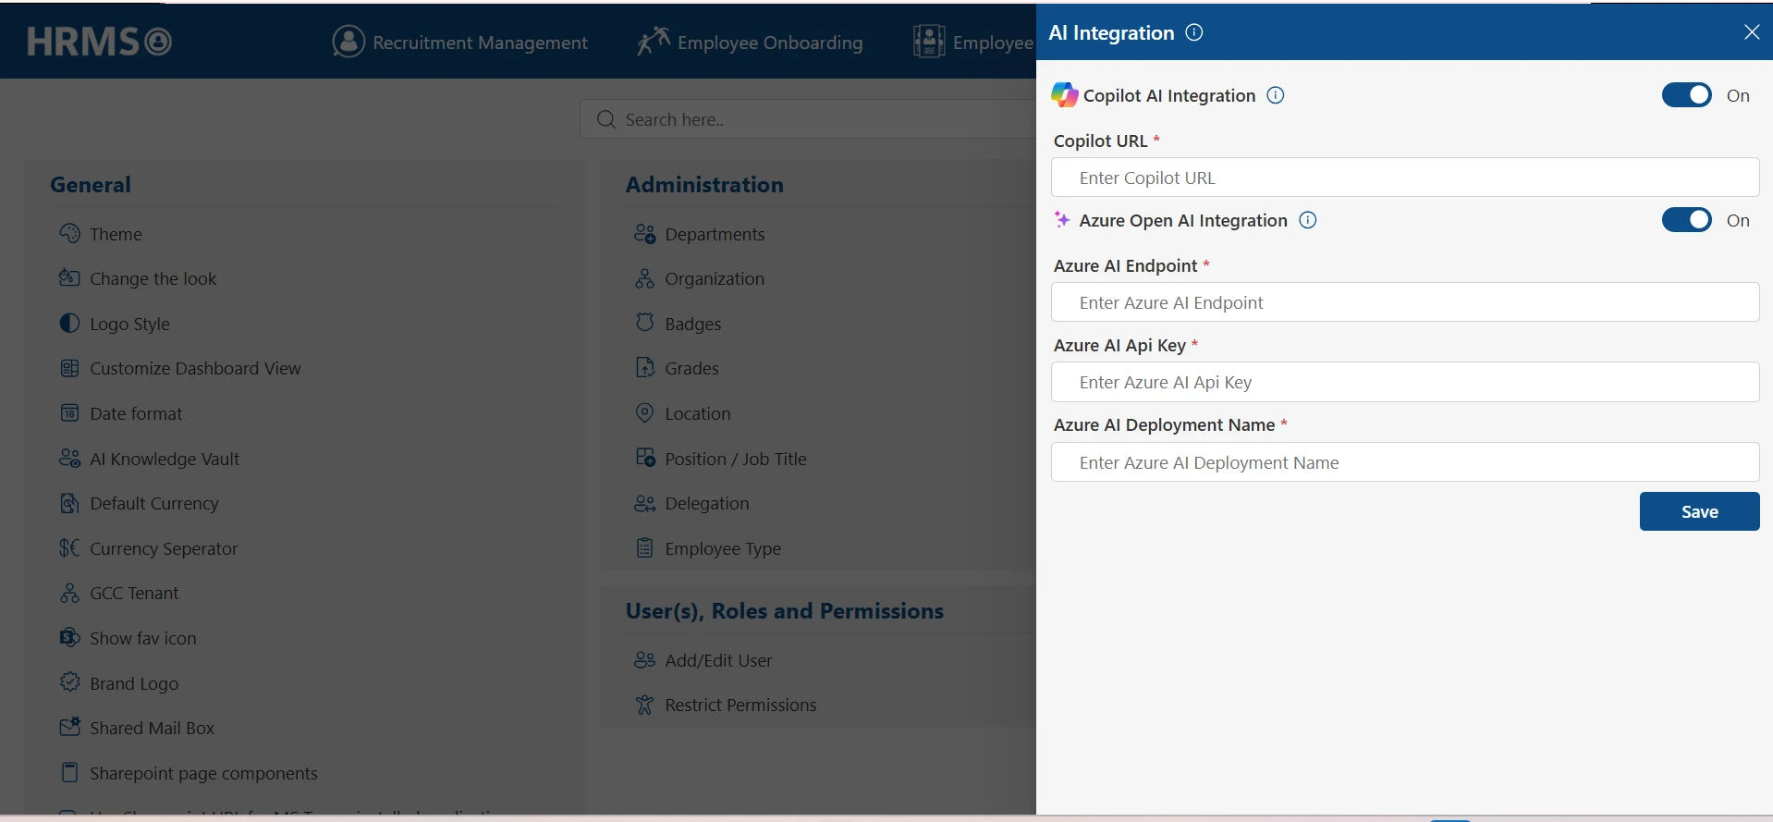The height and width of the screenshot is (822, 1773).
Task: Click the Shared Mail Box icon
Action: pos(69,727)
